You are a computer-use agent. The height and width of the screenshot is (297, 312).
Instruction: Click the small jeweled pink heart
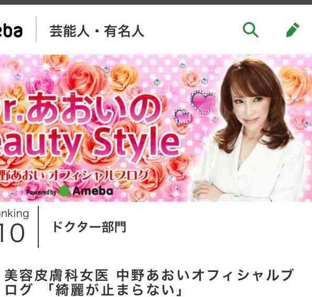point(183,117)
